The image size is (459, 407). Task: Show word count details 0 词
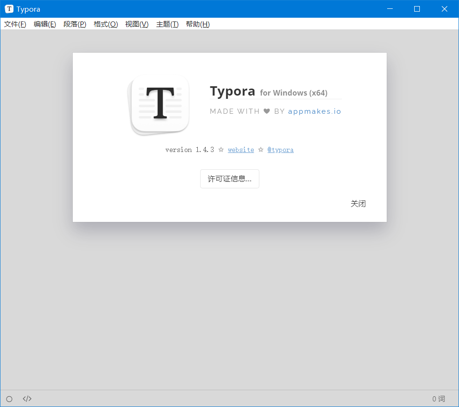[438, 399]
